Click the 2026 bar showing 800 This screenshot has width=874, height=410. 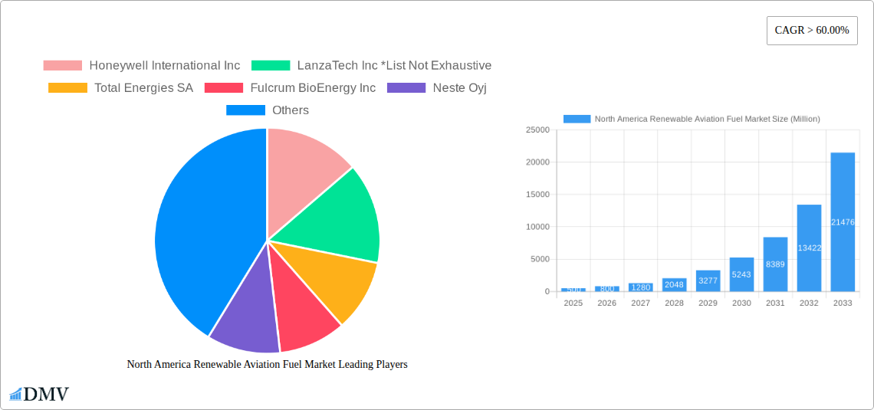607,289
